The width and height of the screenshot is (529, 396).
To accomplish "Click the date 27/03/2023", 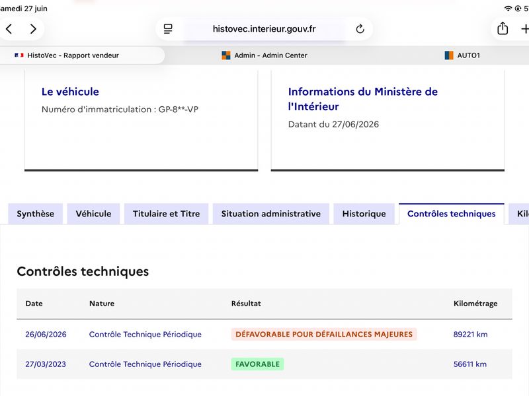I will (x=46, y=364).
